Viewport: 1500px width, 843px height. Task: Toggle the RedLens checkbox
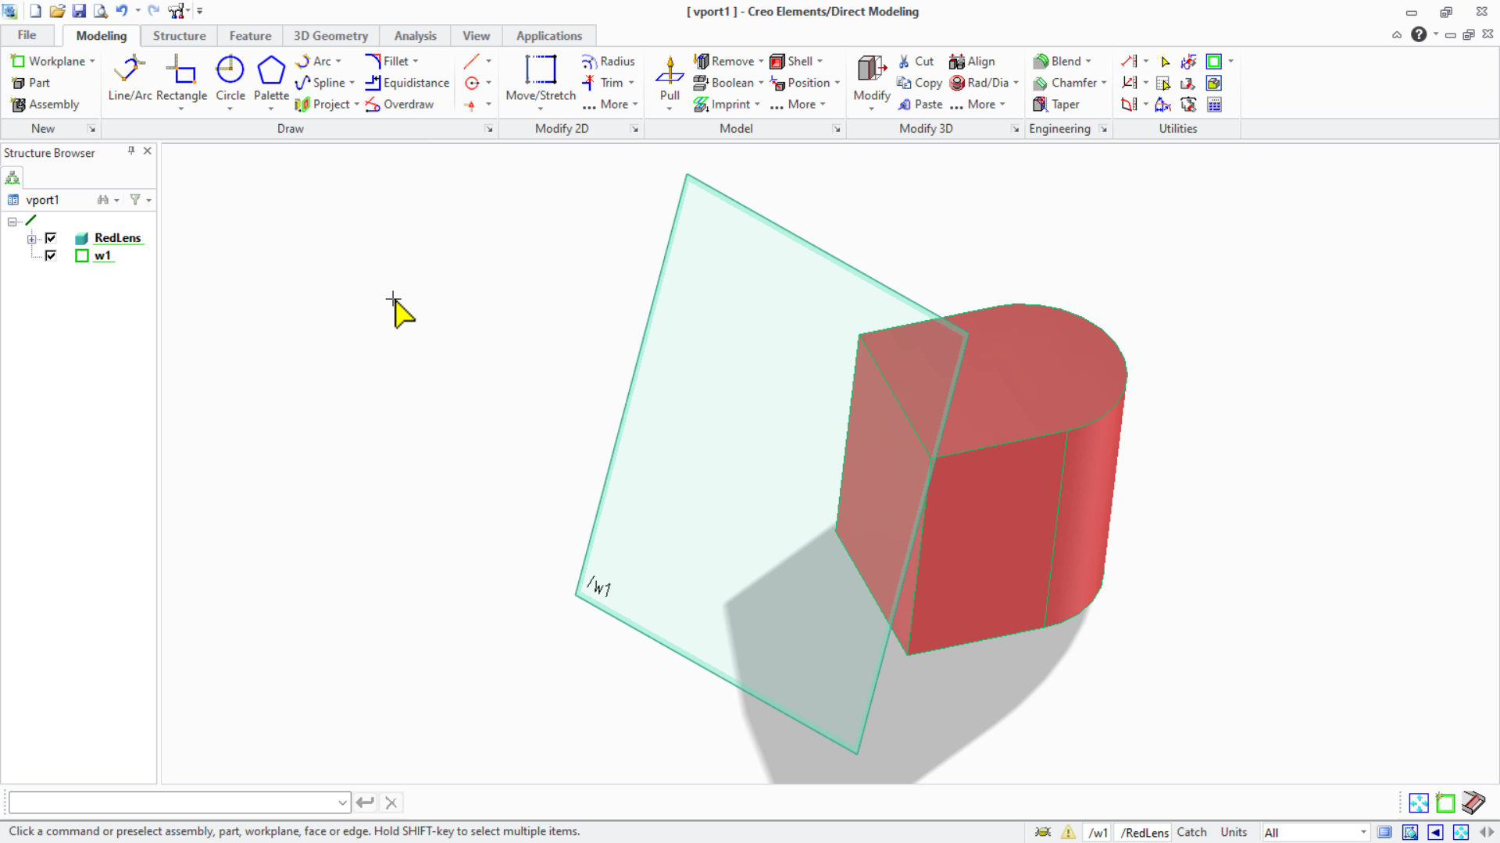[51, 238]
